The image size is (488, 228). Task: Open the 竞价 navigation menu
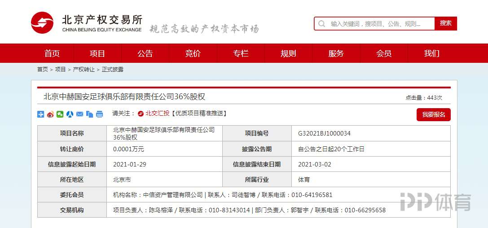(193, 53)
